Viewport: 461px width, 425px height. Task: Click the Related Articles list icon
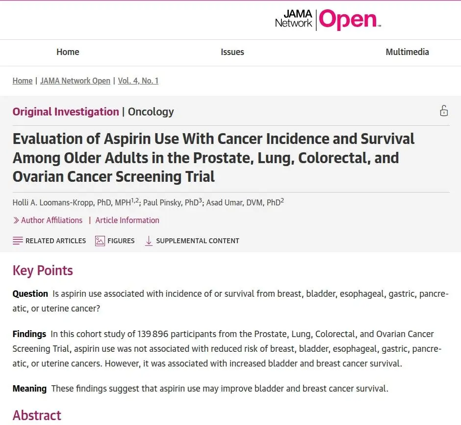18,241
